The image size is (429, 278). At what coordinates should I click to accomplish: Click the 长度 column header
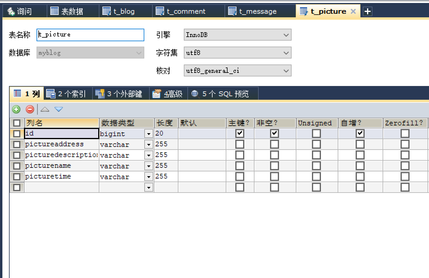click(166, 123)
